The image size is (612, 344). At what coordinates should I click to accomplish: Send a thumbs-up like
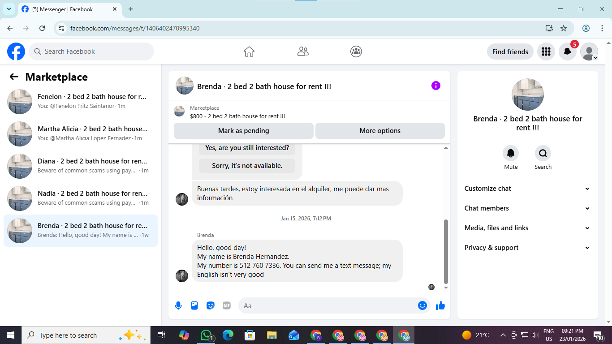(440, 305)
